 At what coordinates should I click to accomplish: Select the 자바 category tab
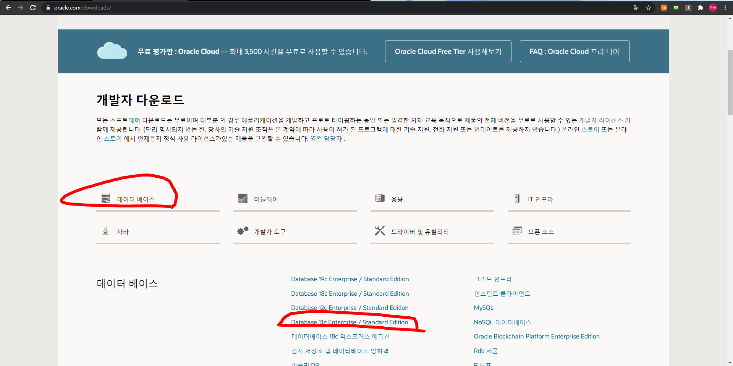point(158,232)
